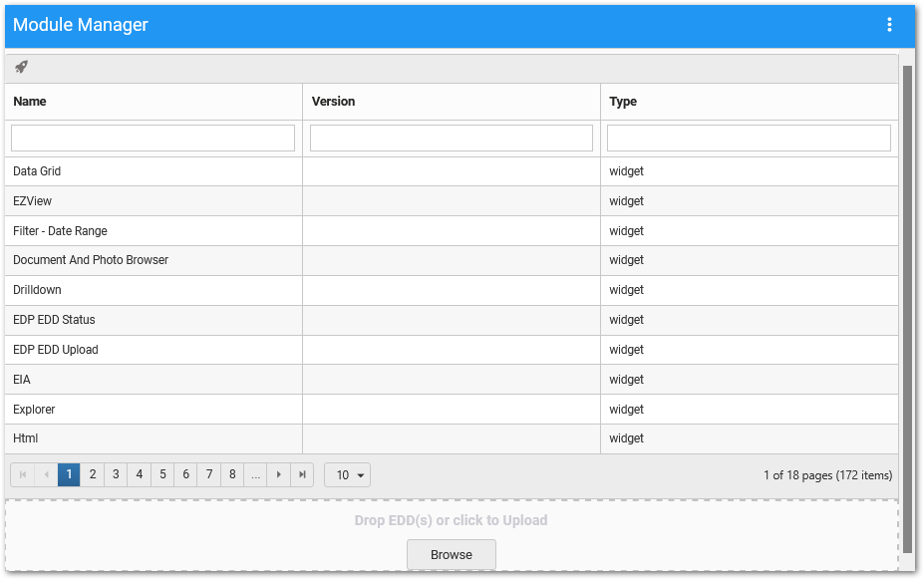Click the Drop EDD(s) upload area
924x580 pixels.
451,519
